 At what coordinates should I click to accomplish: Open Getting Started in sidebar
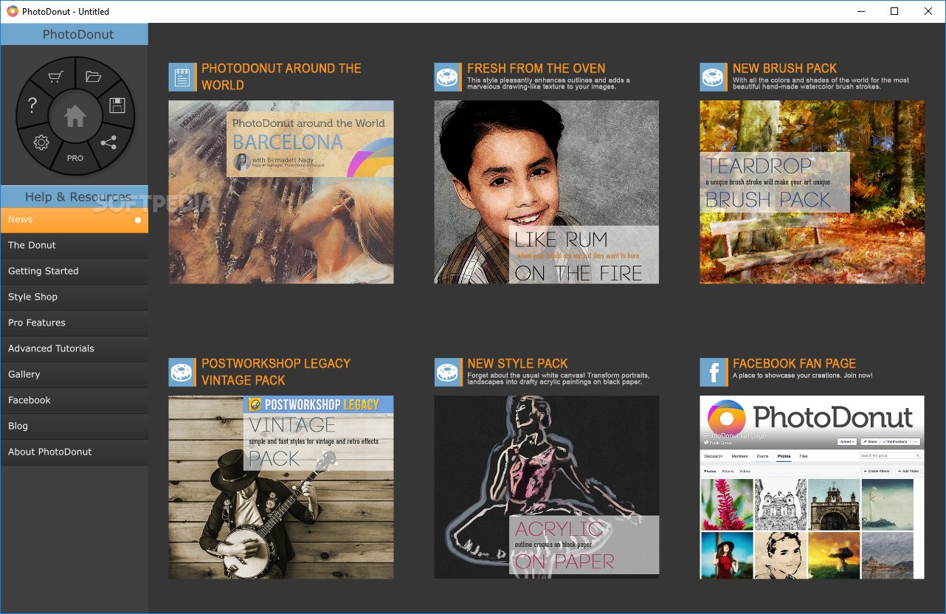point(75,272)
